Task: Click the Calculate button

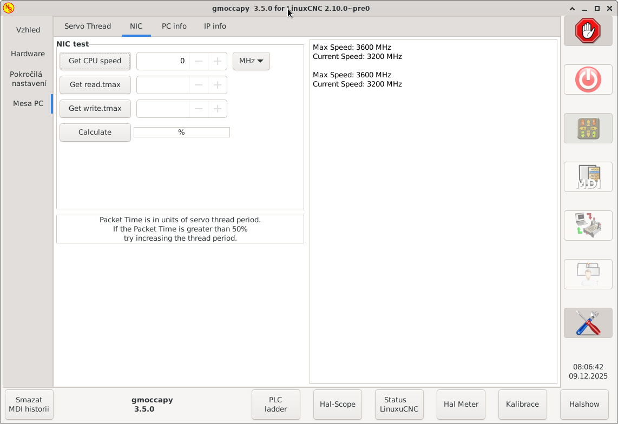Action: tap(95, 132)
